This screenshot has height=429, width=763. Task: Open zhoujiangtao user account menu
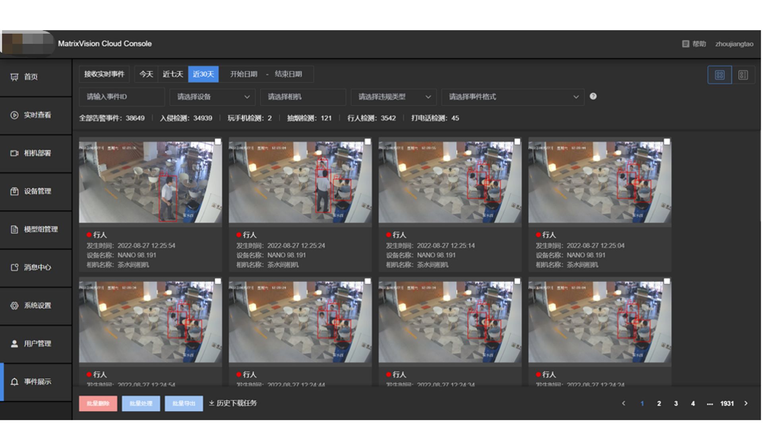[734, 44]
